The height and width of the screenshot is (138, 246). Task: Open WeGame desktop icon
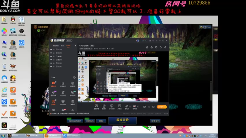pos(4,126)
